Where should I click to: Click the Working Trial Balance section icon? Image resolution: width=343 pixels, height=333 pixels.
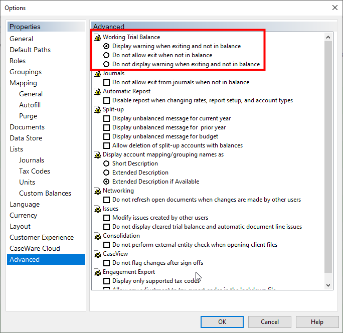[x=97, y=37]
